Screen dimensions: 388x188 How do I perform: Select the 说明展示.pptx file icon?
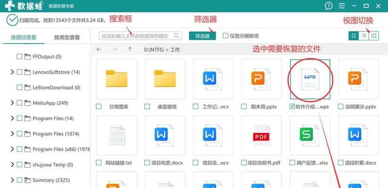(x=359, y=79)
